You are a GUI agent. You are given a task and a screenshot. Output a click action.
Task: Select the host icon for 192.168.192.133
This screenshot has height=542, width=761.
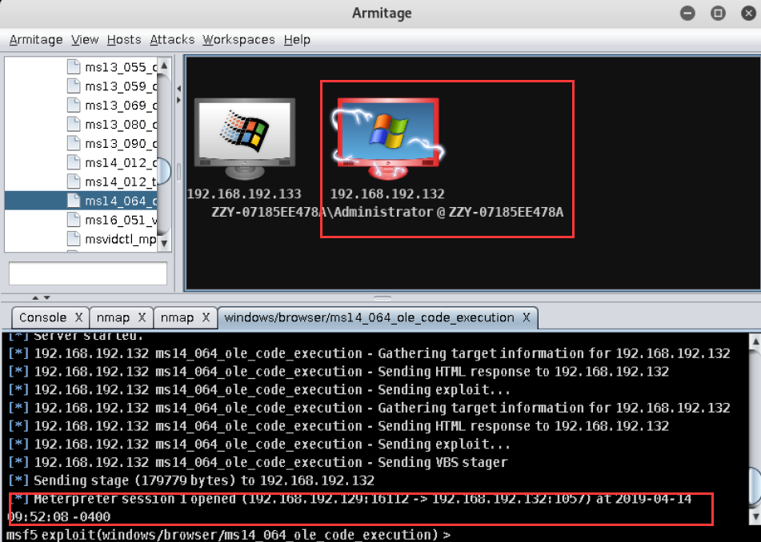pyautogui.click(x=245, y=138)
